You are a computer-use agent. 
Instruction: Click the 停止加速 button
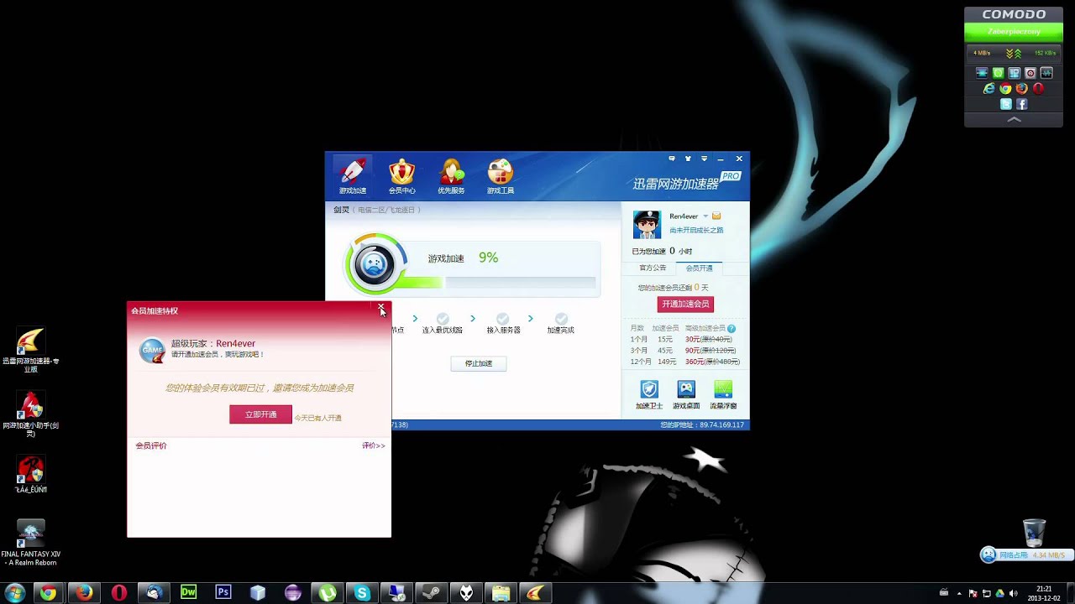(x=479, y=363)
